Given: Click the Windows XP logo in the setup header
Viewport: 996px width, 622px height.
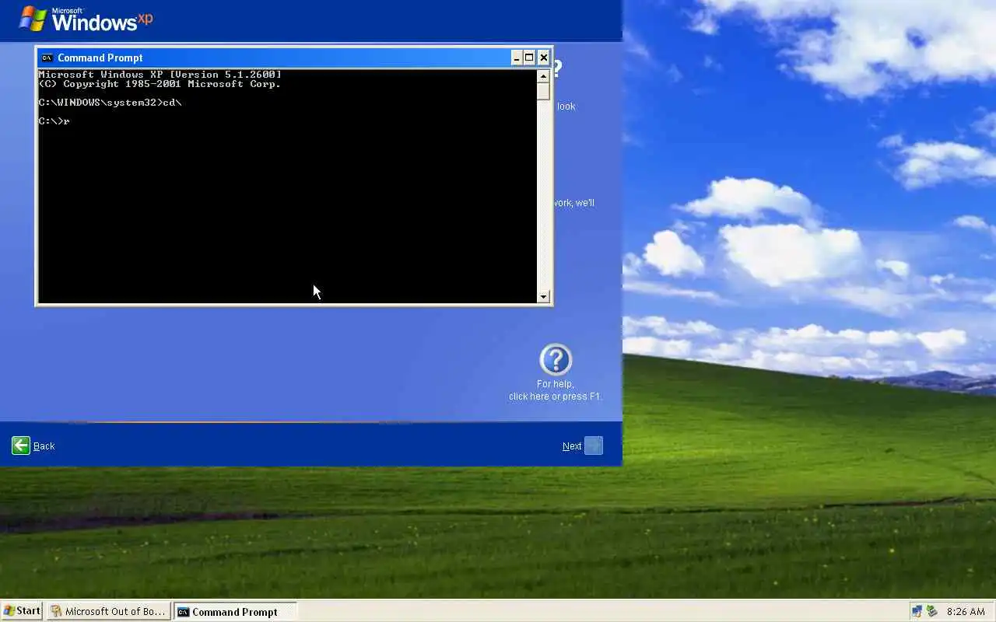Looking at the screenshot, I should [86, 19].
